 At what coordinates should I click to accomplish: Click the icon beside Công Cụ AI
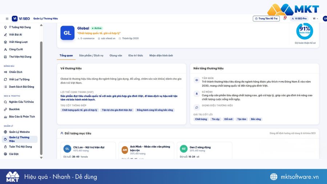click(x=5, y=49)
